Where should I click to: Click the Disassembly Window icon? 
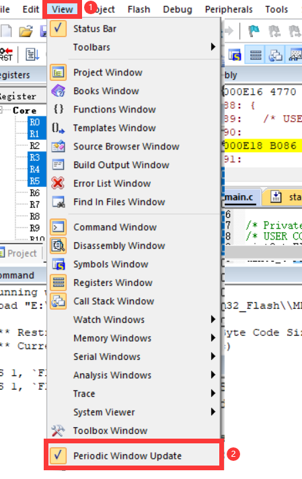tap(58, 246)
